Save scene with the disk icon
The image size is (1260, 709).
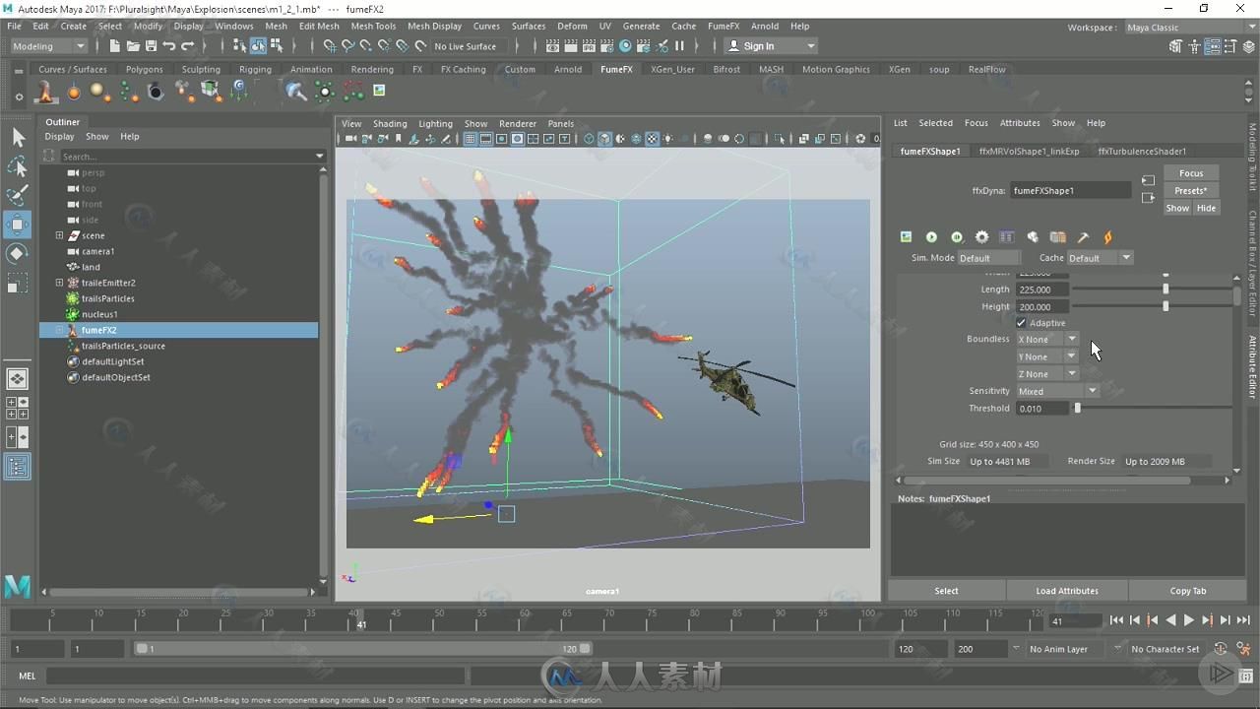151,46
